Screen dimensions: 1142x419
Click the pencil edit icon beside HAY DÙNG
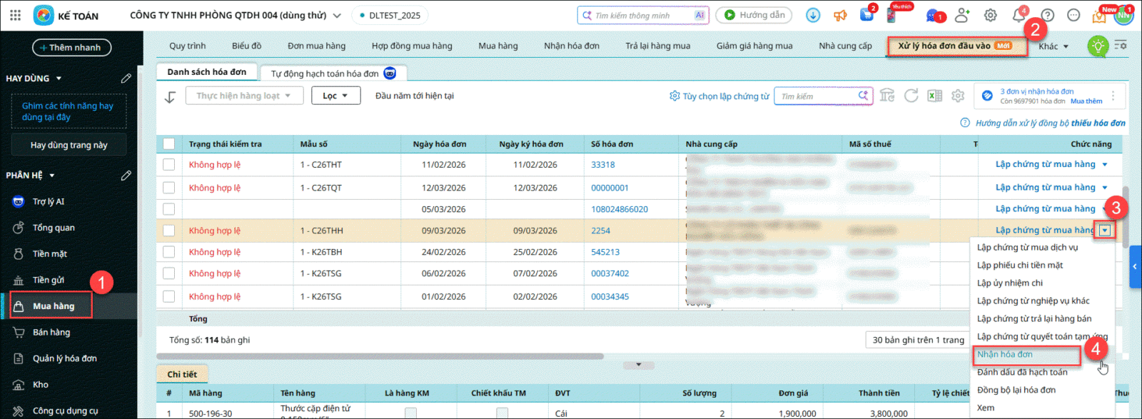[x=126, y=78]
